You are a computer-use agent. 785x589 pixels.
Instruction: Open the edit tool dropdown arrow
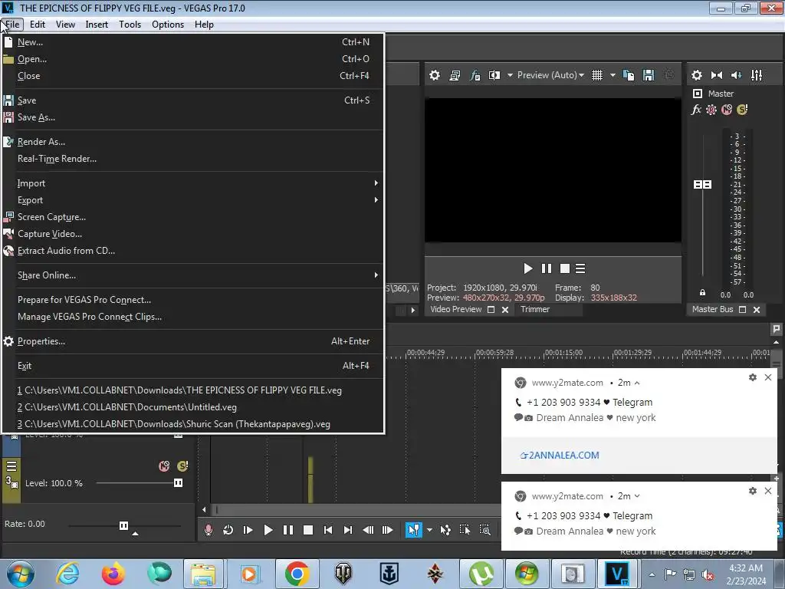[x=429, y=530]
